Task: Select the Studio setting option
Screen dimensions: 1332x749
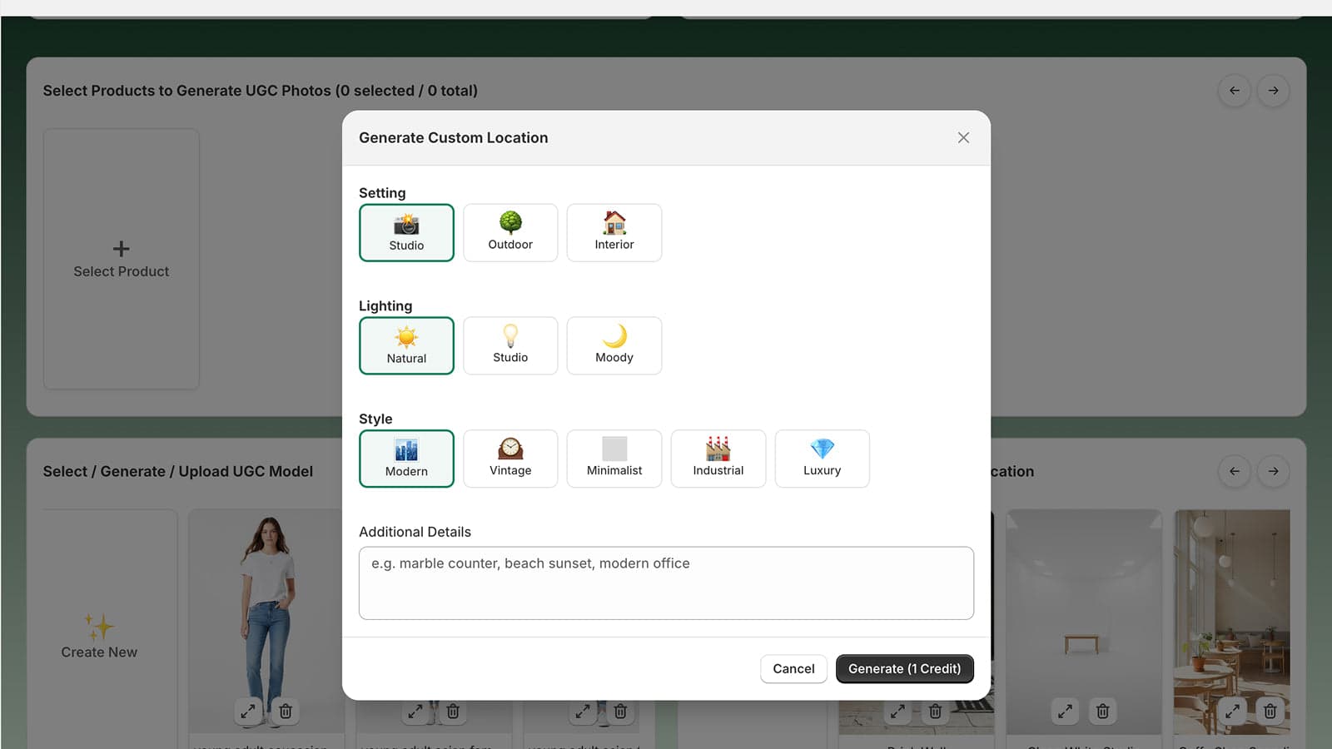Action: [406, 233]
